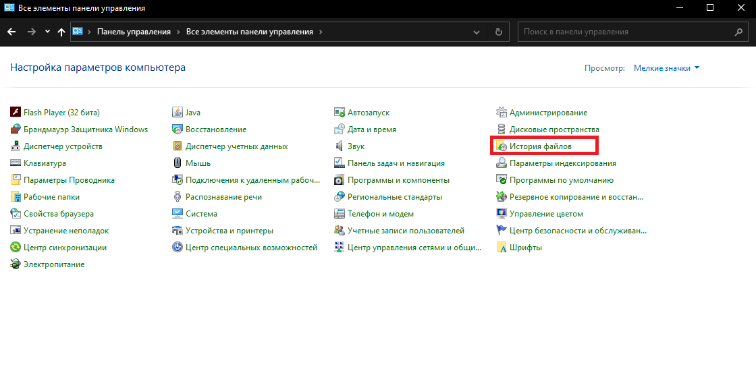
Task: Expand chevron after Все элементы панели управления
Action: coord(321,32)
